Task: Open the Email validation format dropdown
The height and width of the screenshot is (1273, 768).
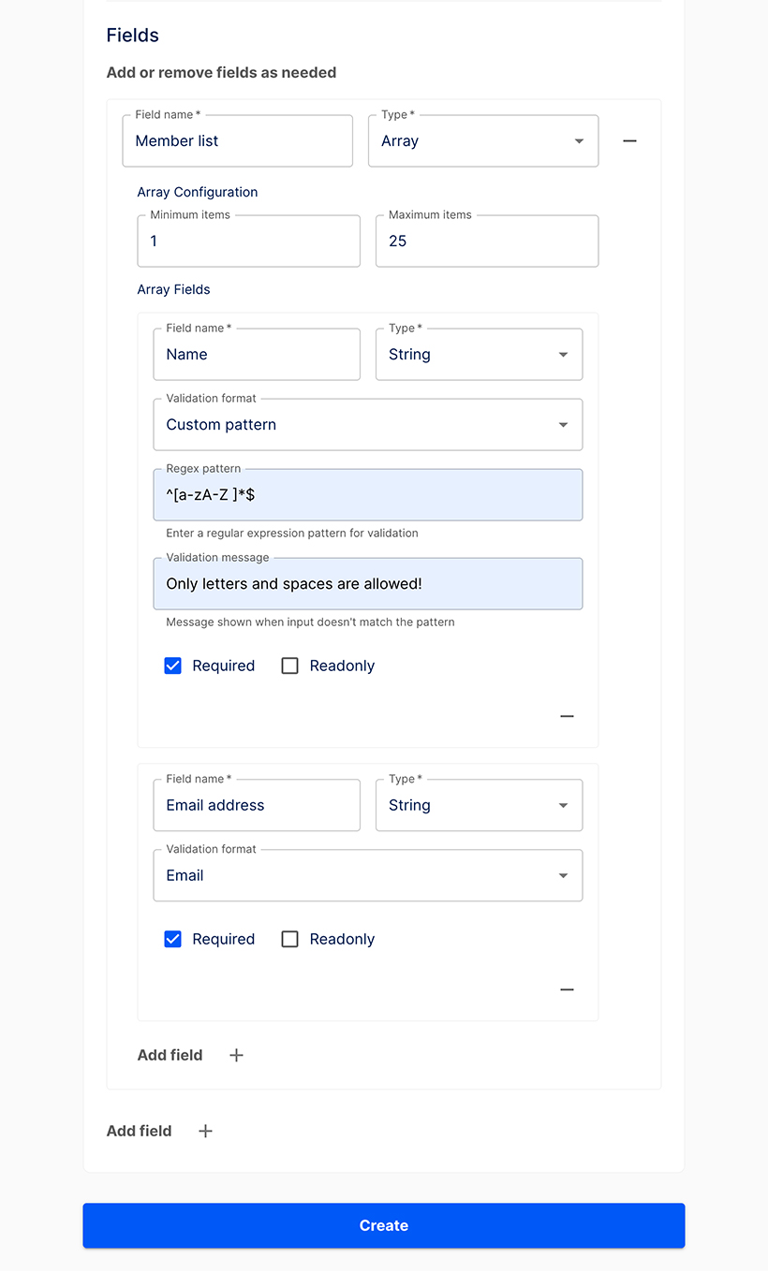Action: [x=367, y=876]
